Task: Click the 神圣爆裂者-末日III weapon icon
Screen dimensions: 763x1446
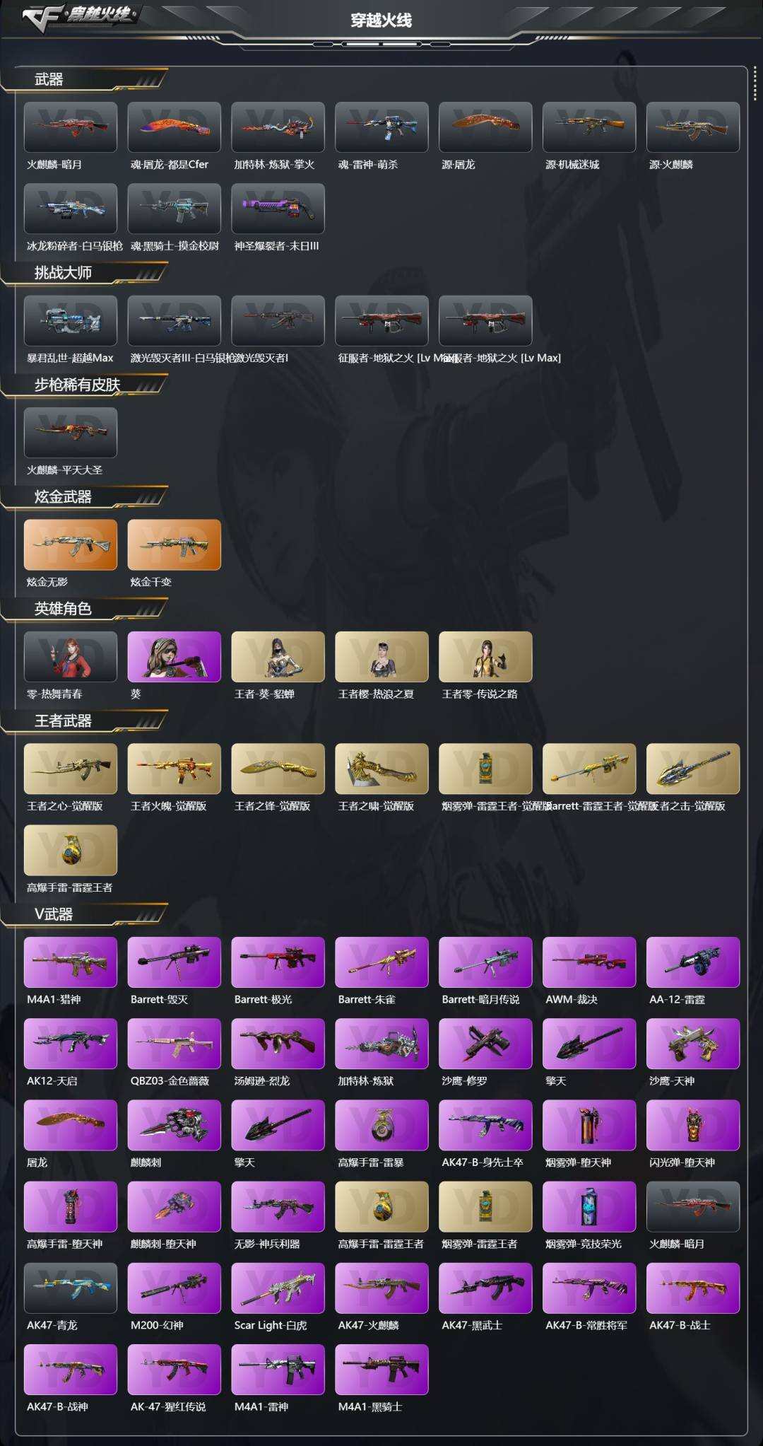Action: [x=278, y=209]
